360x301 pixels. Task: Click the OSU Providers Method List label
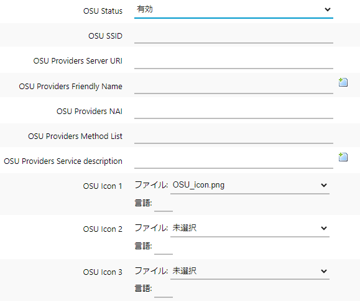[75, 136]
